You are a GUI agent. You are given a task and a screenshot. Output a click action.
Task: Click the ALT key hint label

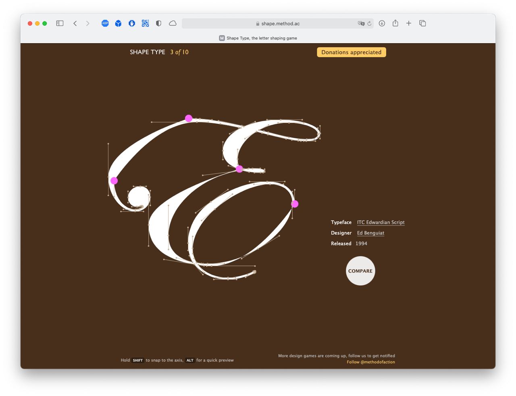tap(190, 361)
